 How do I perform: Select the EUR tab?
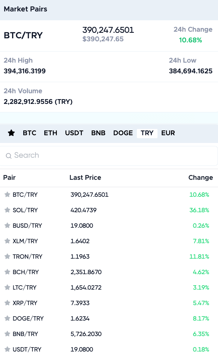pyautogui.click(x=168, y=133)
